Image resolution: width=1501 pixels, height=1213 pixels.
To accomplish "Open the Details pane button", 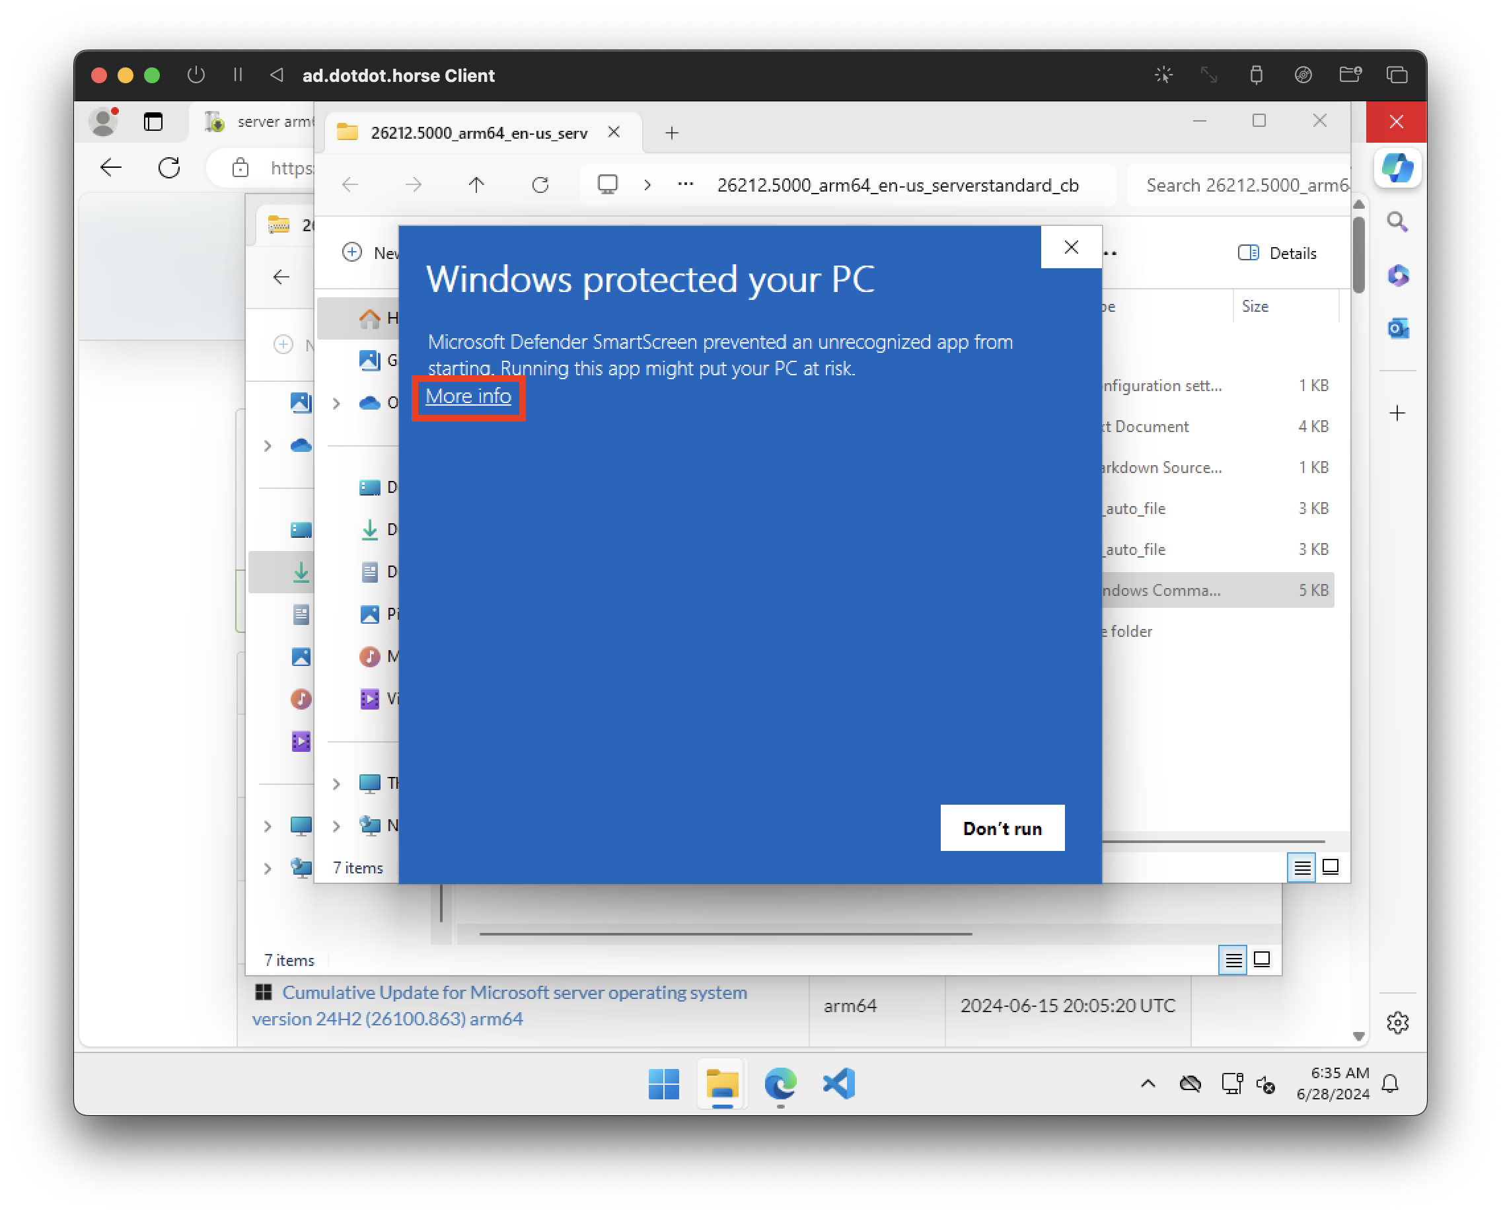I will pos(1276,253).
